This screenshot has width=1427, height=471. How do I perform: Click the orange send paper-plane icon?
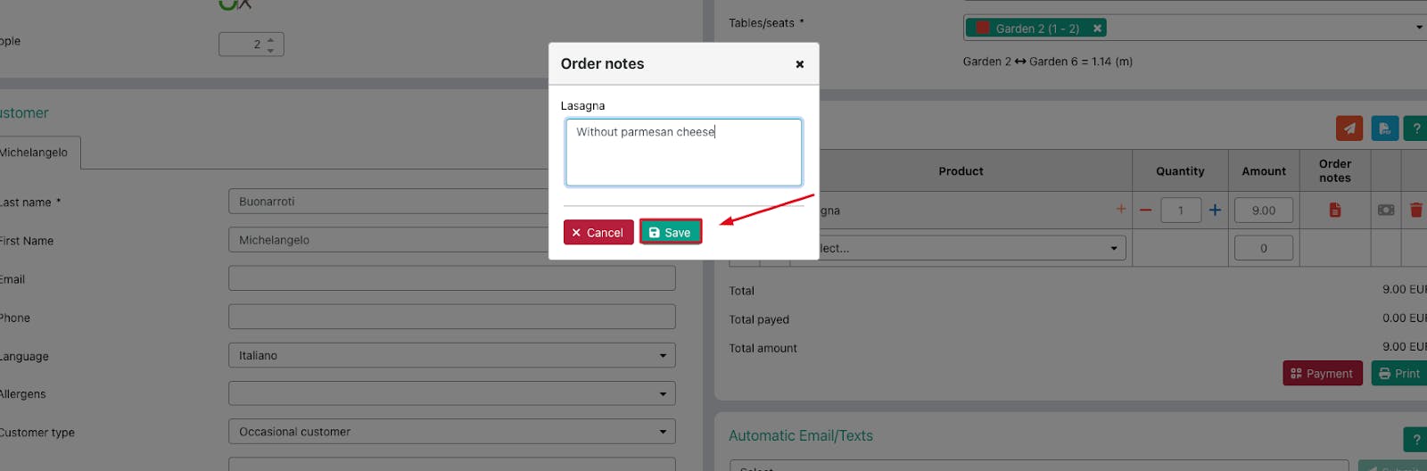click(1349, 128)
